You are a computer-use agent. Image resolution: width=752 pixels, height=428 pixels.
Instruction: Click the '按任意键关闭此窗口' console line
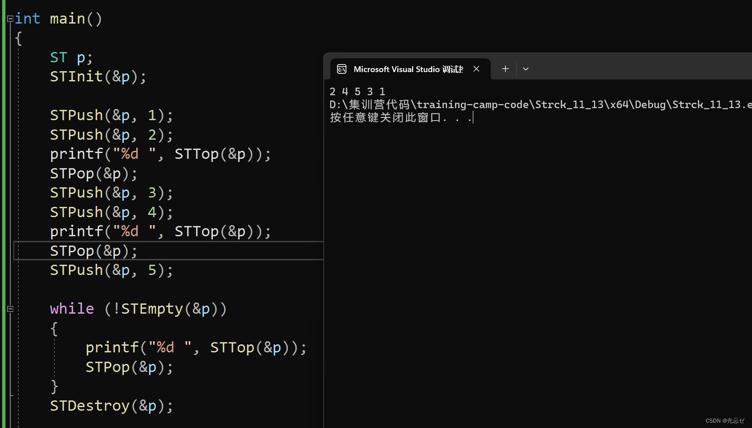pos(401,117)
